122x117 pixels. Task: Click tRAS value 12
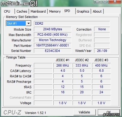63,87
